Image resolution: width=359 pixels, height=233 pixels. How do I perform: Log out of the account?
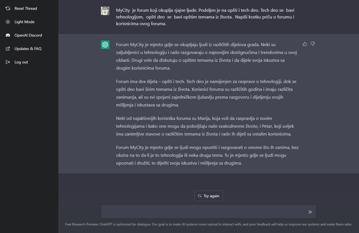point(21,62)
